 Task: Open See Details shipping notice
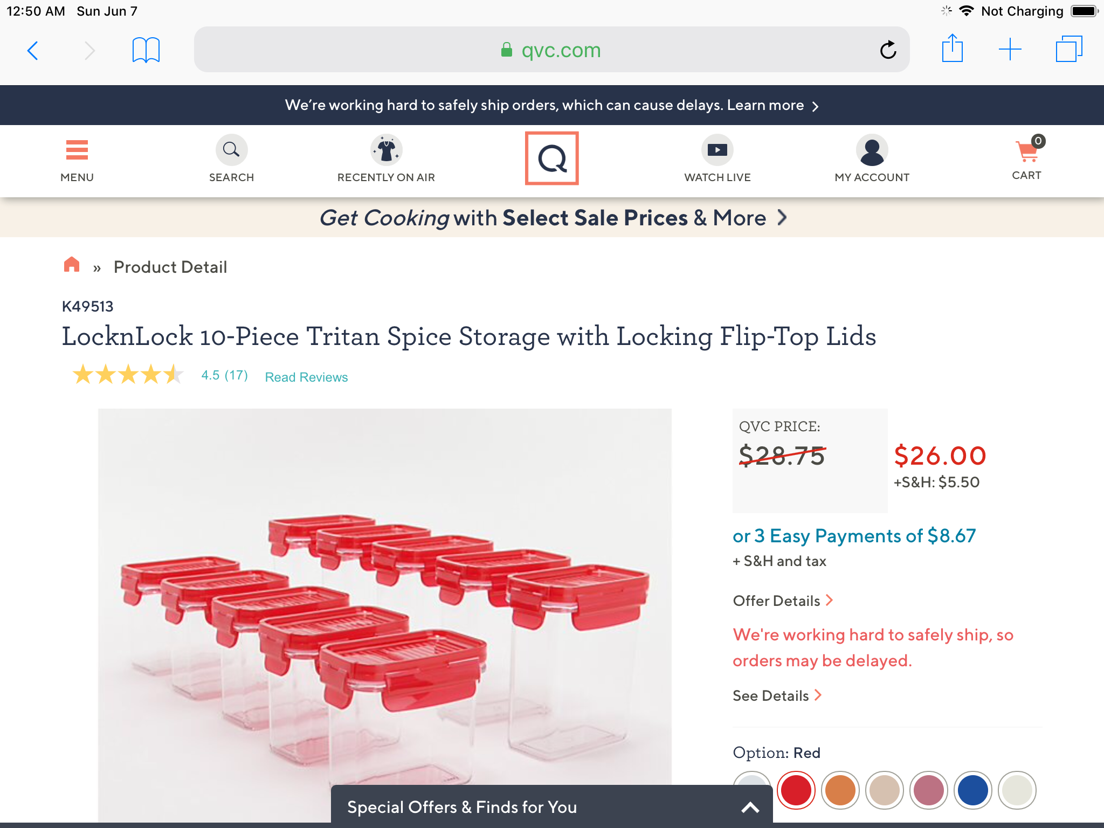pos(777,695)
